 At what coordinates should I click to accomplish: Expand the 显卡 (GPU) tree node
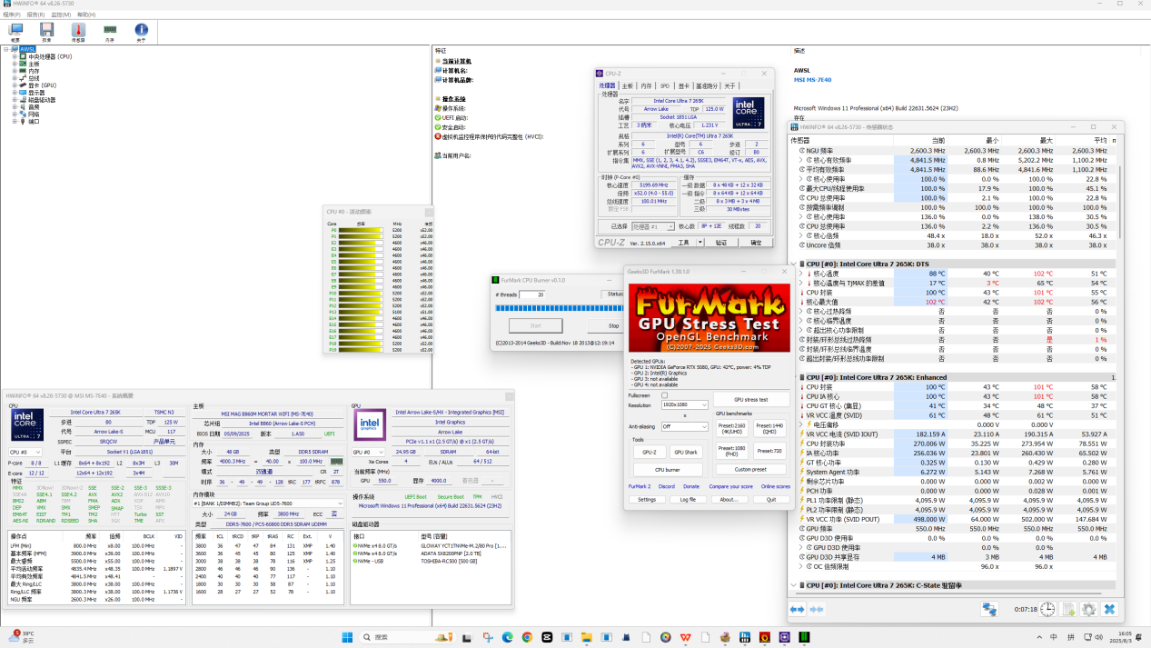[15, 85]
